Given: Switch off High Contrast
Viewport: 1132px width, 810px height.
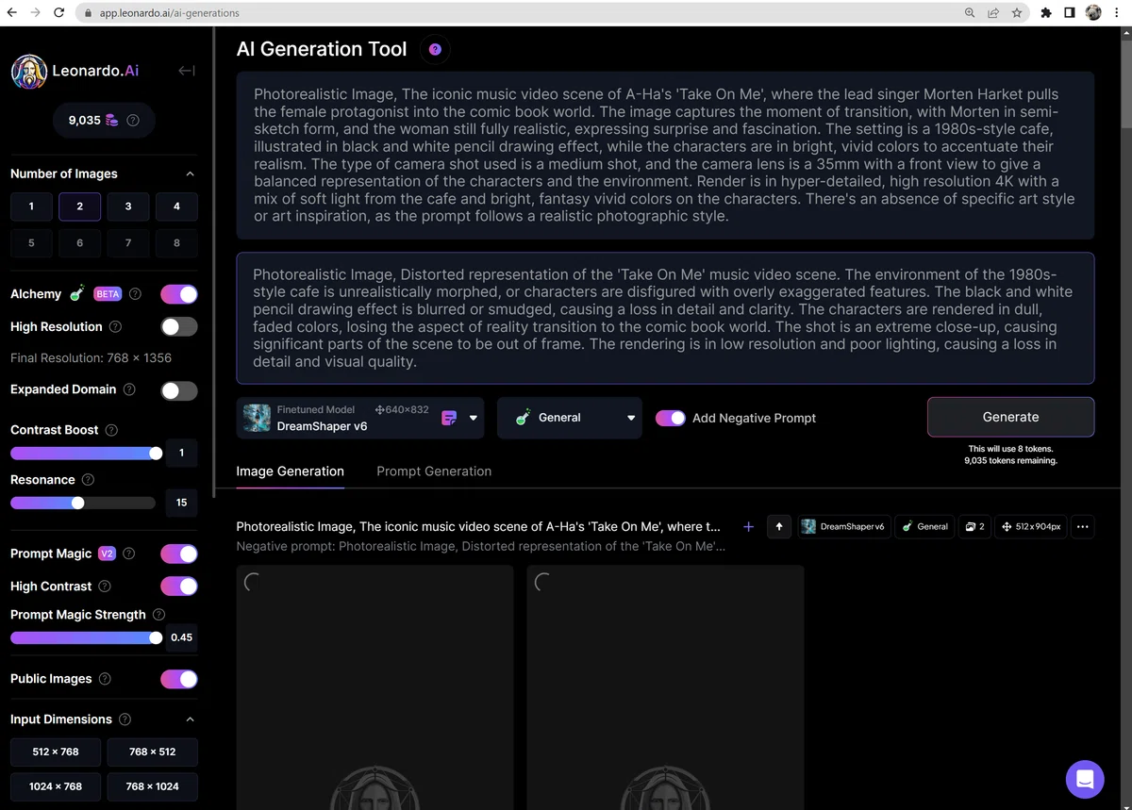Looking at the screenshot, I should pyautogui.click(x=179, y=587).
